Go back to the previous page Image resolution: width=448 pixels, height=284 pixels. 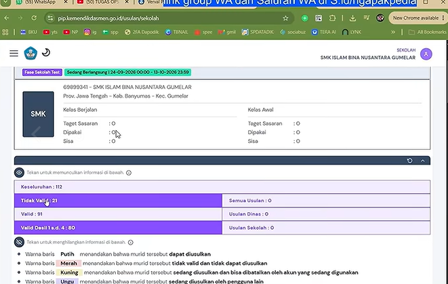click(x=7, y=18)
